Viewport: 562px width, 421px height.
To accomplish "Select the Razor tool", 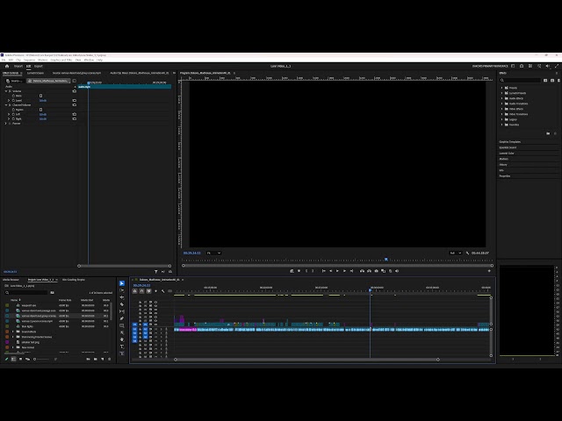I will (122, 304).
